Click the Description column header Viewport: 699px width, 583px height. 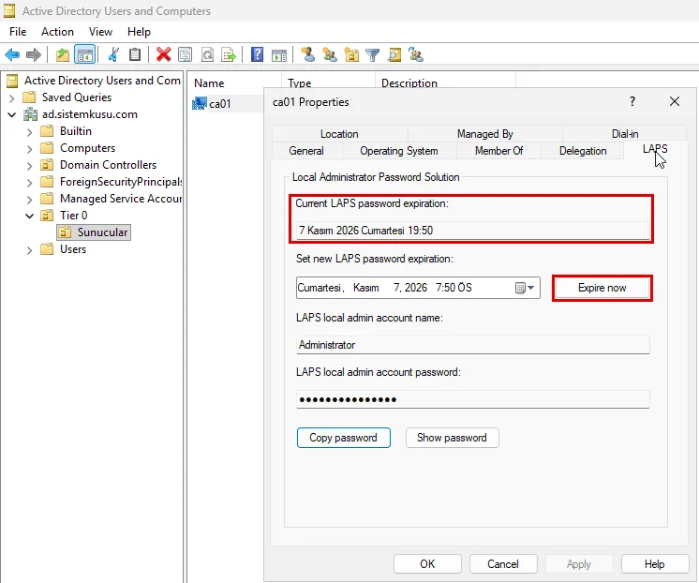[409, 83]
